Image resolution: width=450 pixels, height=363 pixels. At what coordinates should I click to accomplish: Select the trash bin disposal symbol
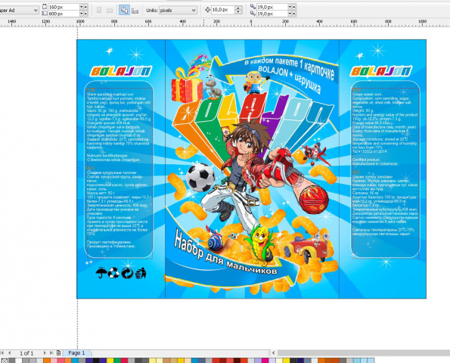coord(141,273)
